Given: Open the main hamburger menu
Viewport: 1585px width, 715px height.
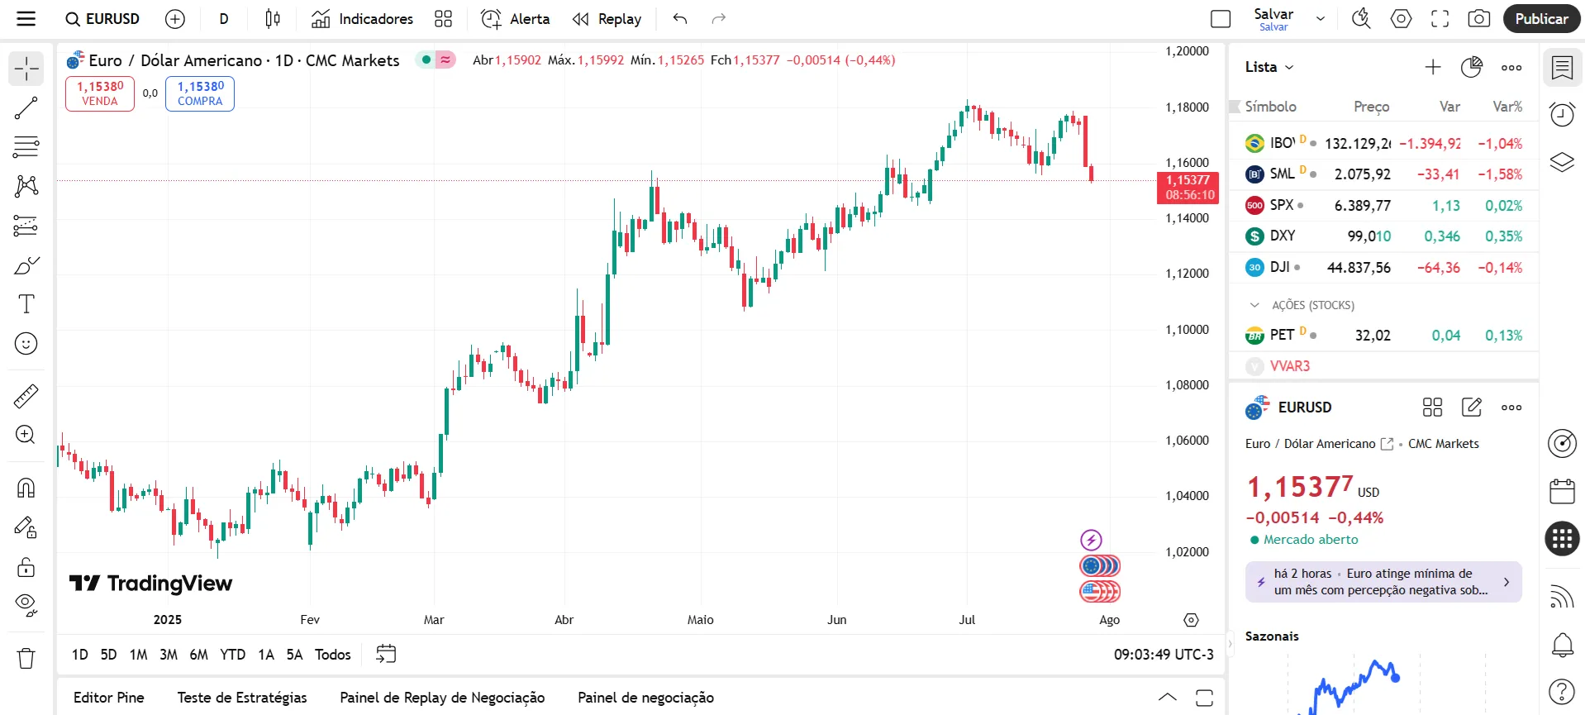Looking at the screenshot, I should pyautogui.click(x=26, y=18).
